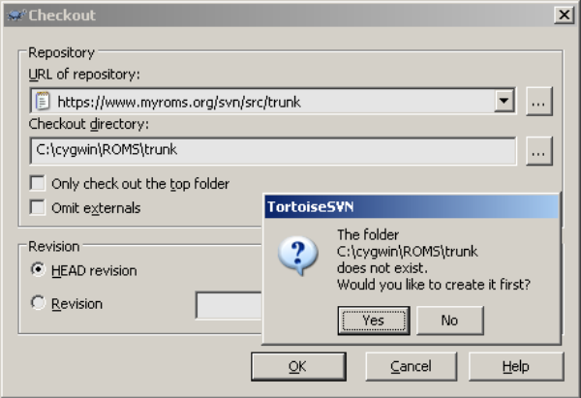581x398 pixels.
Task: Open the URL of repository dropdown arrow
Action: point(504,101)
